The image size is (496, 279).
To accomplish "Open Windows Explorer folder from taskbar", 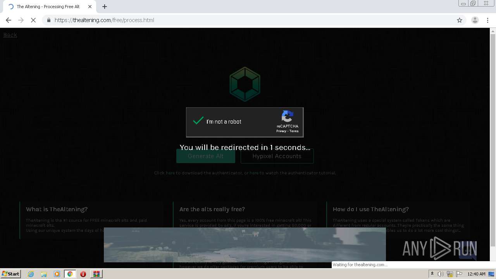I will click(x=44, y=274).
